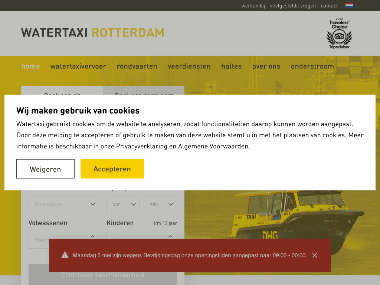Open contact link in top bar
380x285 pixels.
click(329, 6)
